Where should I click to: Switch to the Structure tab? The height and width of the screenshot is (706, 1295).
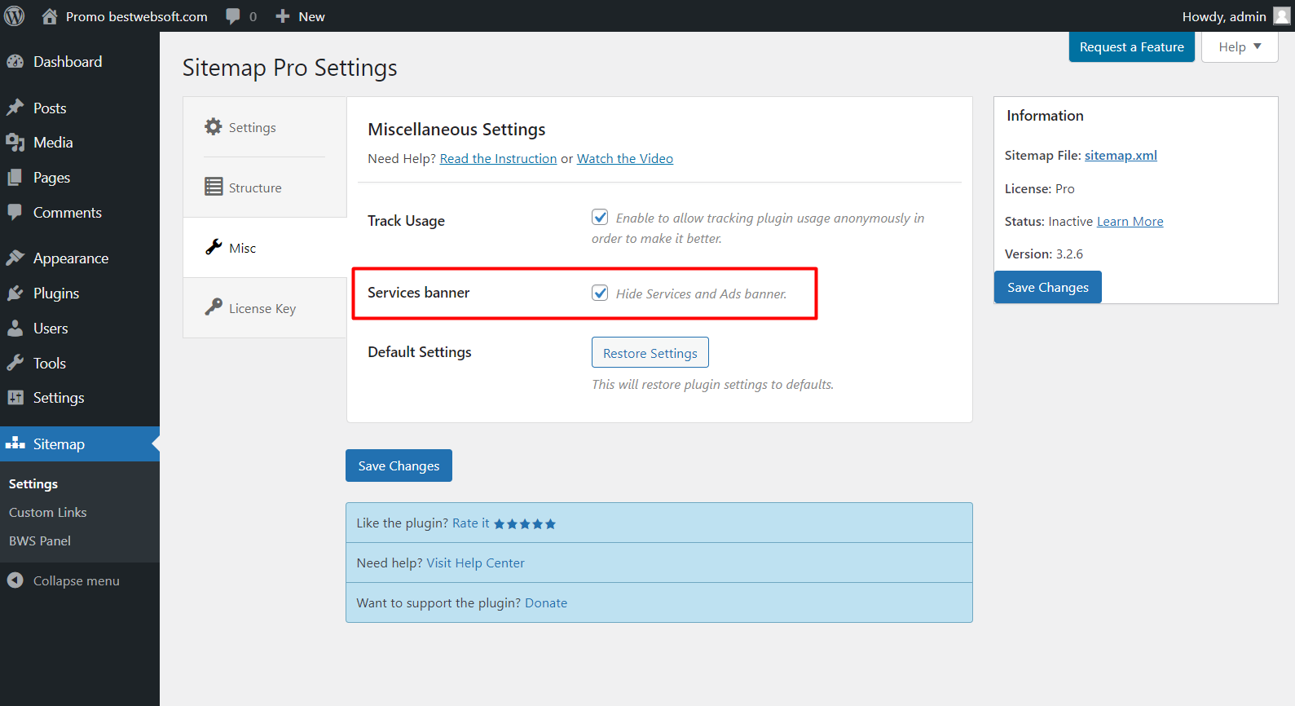(265, 188)
